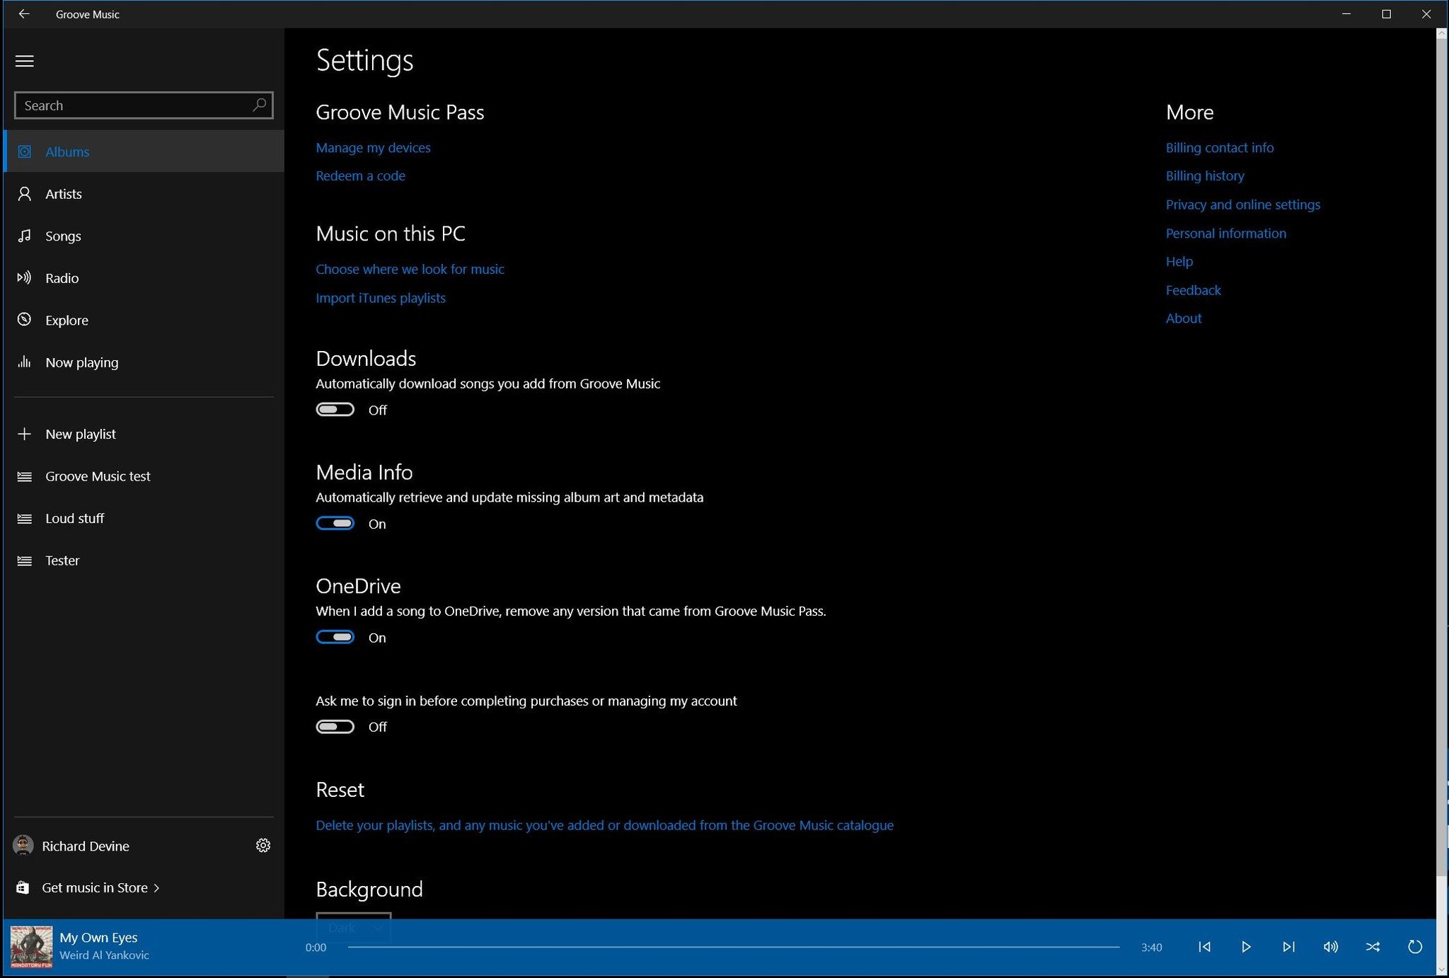Image resolution: width=1449 pixels, height=978 pixels.
Task: Turn off the OneDrive duplicate removal toggle
Action: pos(335,638)
